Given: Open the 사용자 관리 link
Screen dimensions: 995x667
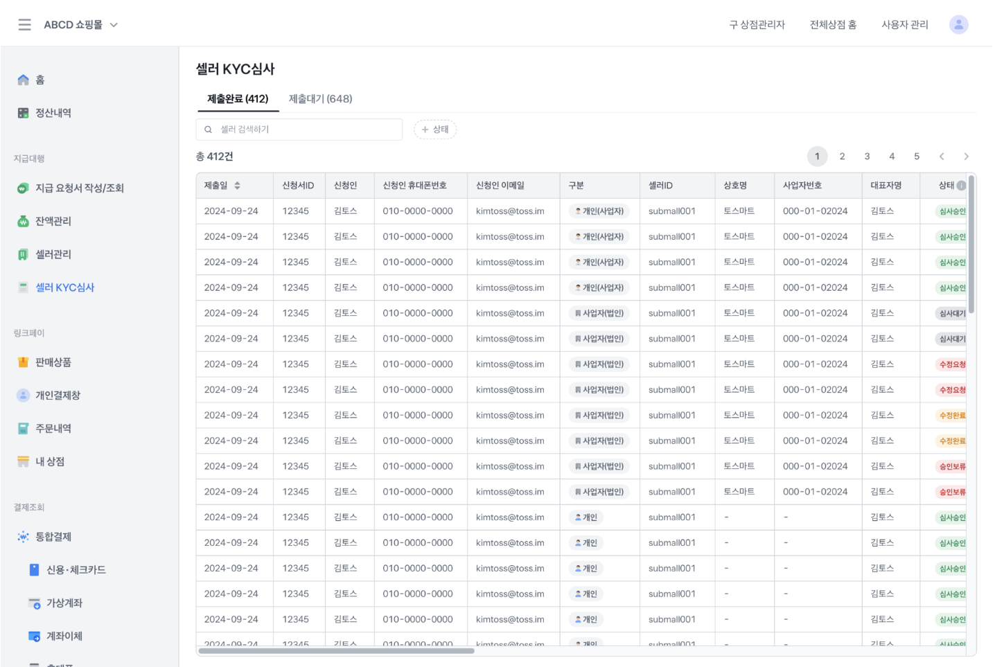Looking at the screenshot, I should click(x=904, y=25).
